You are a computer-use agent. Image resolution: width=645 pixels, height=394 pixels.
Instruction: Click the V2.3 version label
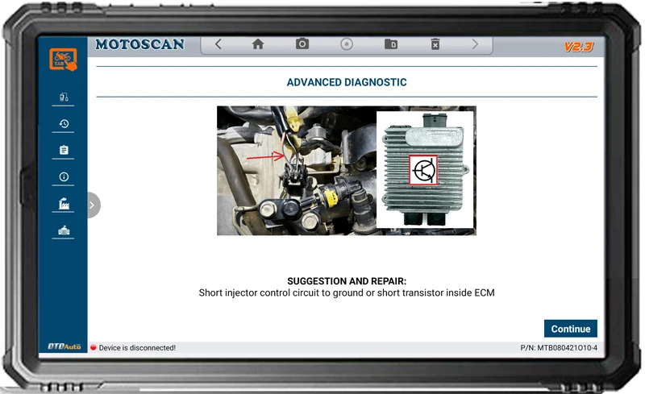click(578, 47)
